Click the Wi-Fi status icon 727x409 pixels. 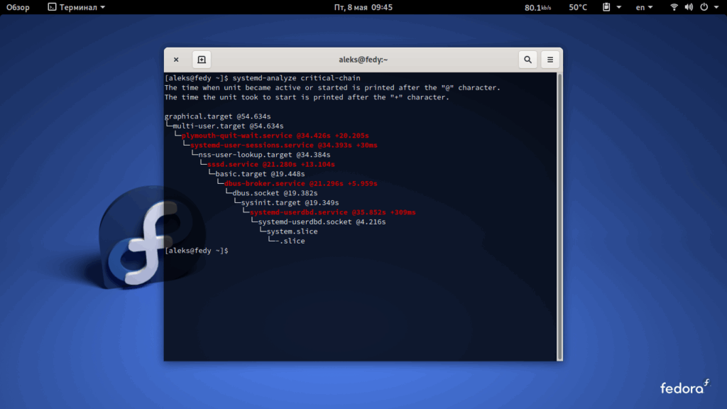pyautogui.click(x=674, y=7)
